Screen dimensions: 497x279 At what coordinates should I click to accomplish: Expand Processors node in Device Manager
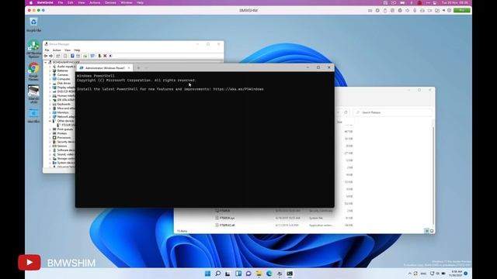pyautogui.click(x=50, y=138)
